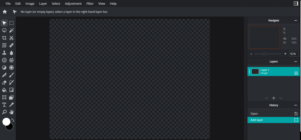Go to the Open history step

[x=254, y=114]
